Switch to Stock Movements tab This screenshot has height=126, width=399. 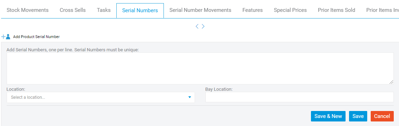(x=28, y=10)
